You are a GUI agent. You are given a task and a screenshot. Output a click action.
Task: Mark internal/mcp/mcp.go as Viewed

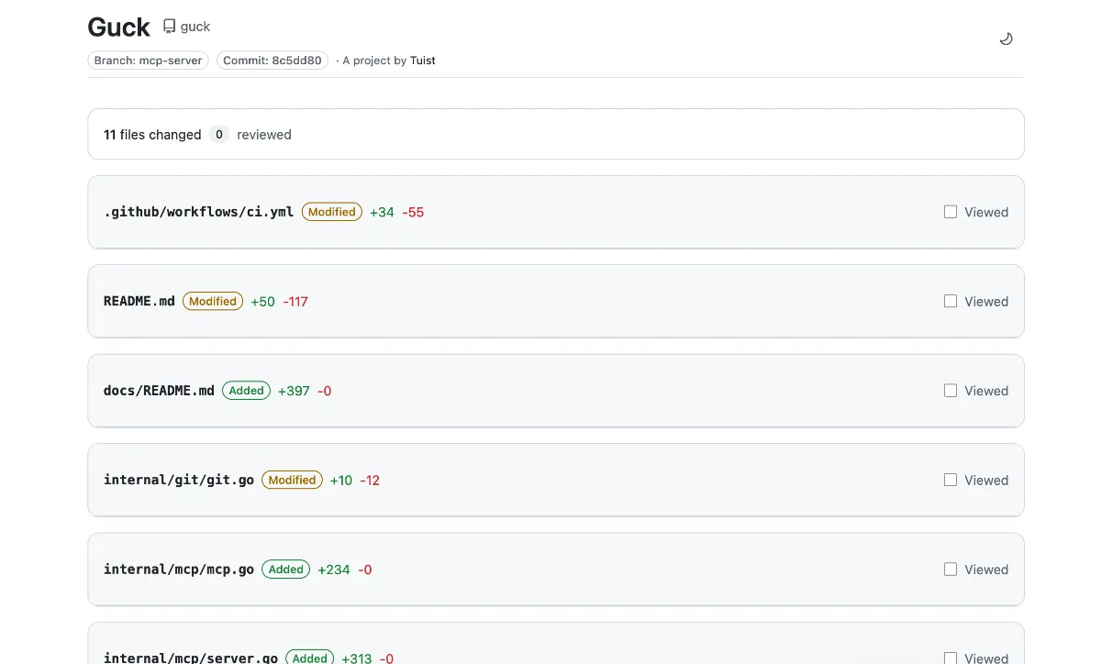coord(951,569)
